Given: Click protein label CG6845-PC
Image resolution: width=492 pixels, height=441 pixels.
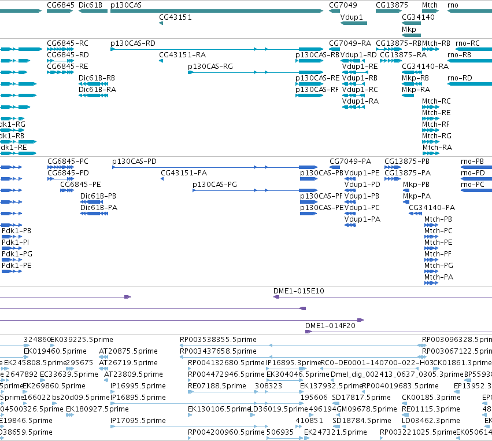Looking at the screenshot, I should 68,161.
